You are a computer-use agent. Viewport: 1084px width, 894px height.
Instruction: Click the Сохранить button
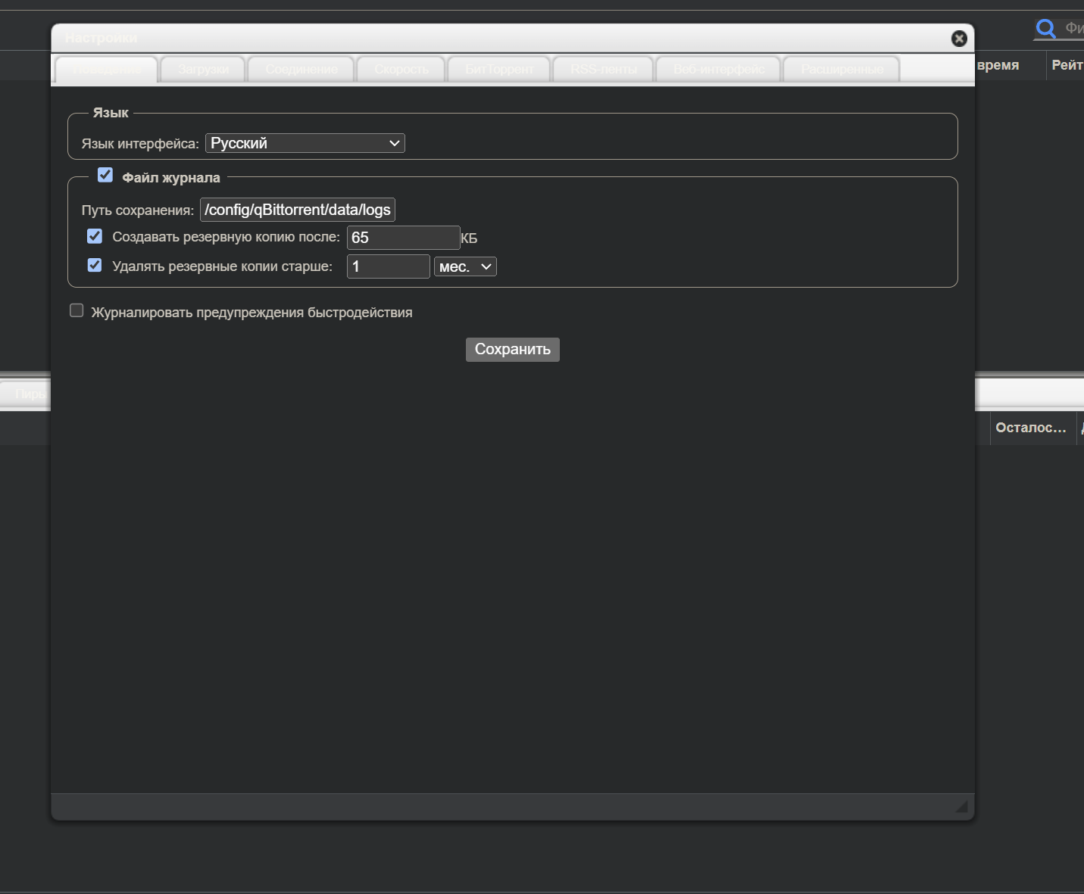point(512,349)
